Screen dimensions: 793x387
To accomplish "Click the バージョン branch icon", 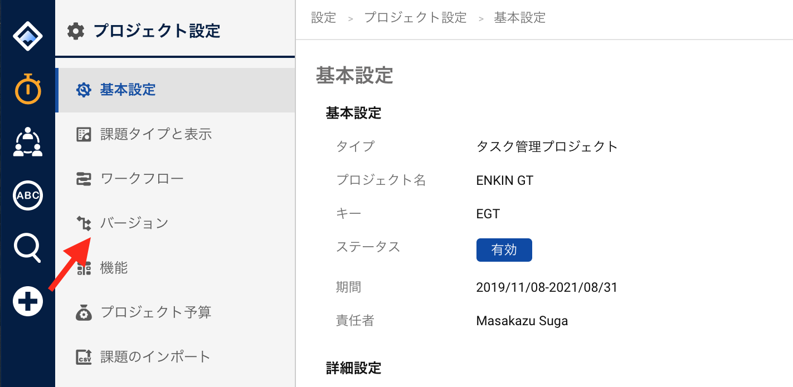I will click(84, 223).
